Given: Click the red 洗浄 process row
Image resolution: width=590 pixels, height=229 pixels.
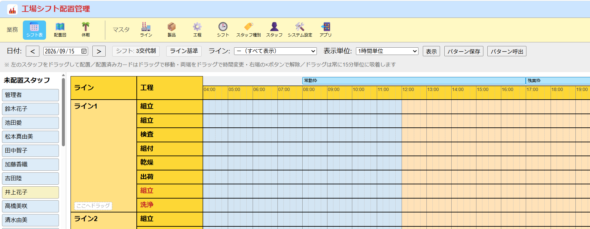Looking at the screenshot, I should [x=170, y=205].
